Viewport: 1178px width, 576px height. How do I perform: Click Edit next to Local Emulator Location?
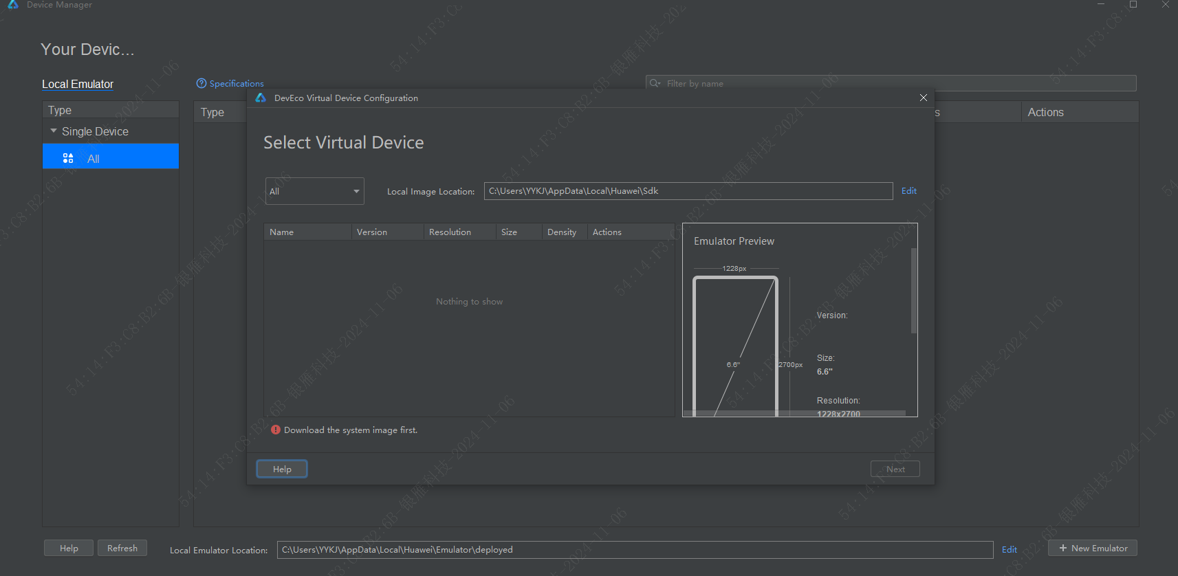coord(1010,550)
